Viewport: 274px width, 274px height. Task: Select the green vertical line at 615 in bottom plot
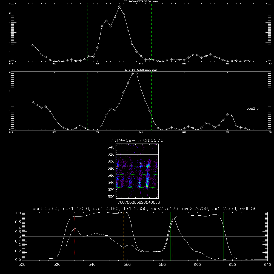[224, 236]
